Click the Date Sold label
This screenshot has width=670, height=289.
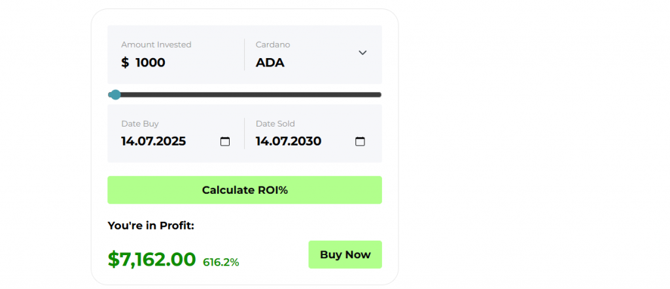[x=275, y=123]
